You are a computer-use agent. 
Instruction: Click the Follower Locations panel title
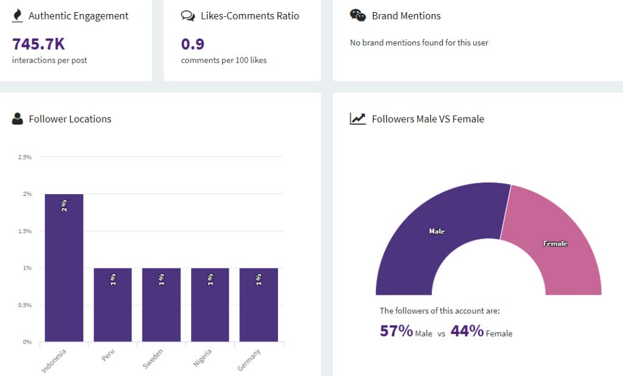coord(70,119)
